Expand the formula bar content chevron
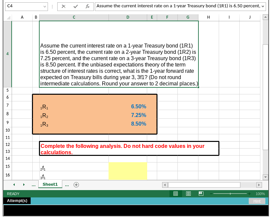The image size is (280, 223). pos(263,6)
